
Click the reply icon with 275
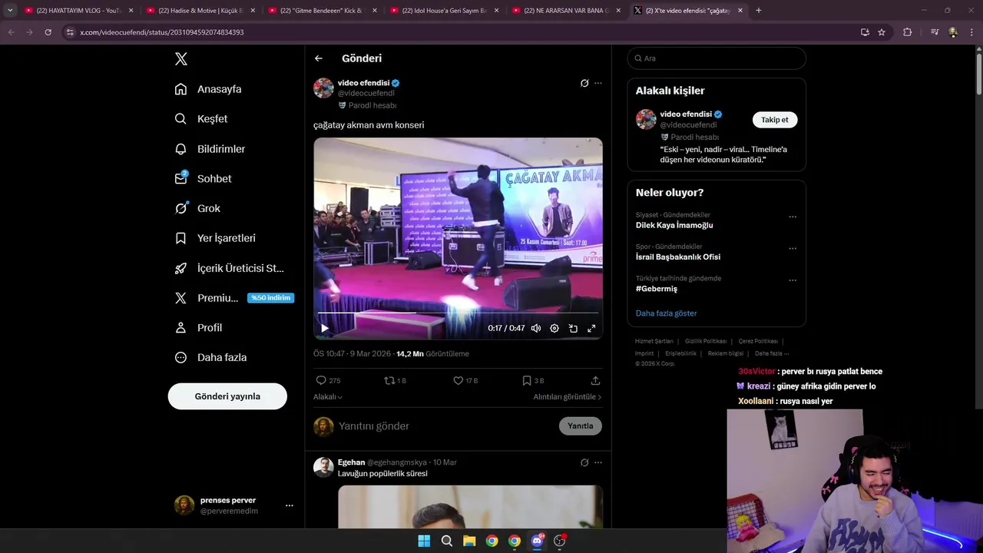pos(321,380)
